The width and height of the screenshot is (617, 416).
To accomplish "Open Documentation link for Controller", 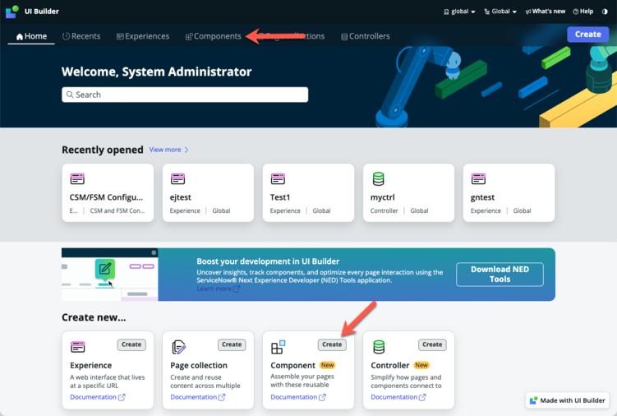I will click(398, 397).
